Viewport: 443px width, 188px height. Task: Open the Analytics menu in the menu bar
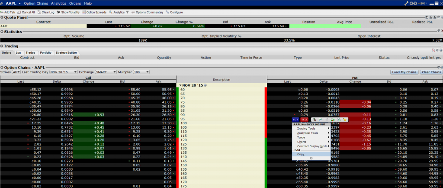coord(58,3)
